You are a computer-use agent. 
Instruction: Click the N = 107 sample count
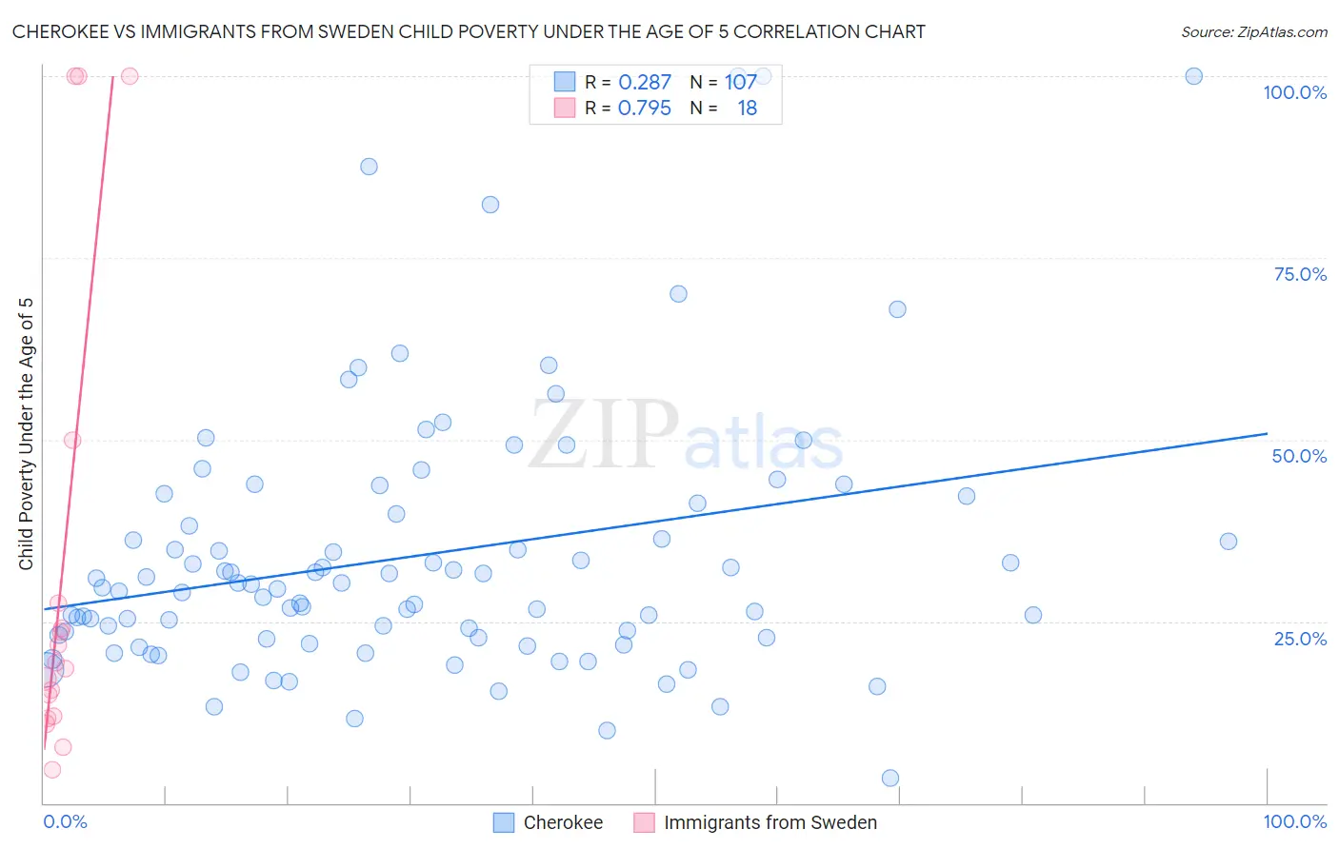pos(723,82)
